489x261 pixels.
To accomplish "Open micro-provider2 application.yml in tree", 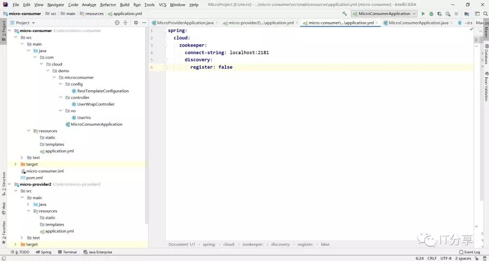I will [57, 231].
